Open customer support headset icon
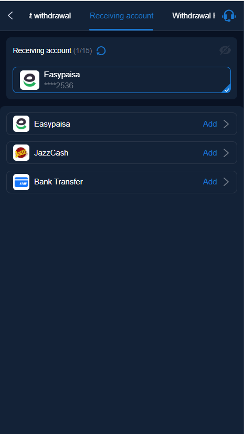244x434 pixels. (x=229, y=16)
